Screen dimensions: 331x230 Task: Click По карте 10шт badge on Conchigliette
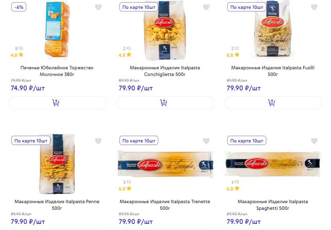pos(139,7)
